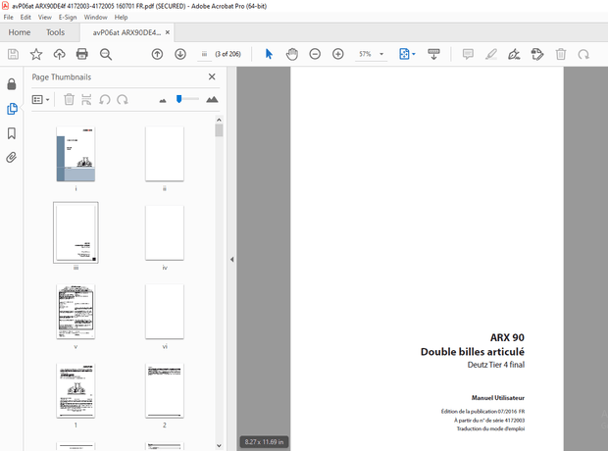Zoom in with plus icon

click(x=338, y=54)
